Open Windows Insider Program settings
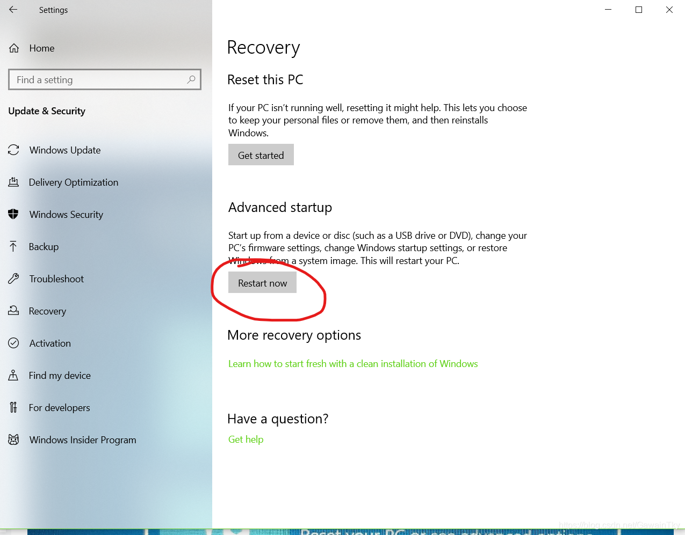 click(x=83, y=440)
